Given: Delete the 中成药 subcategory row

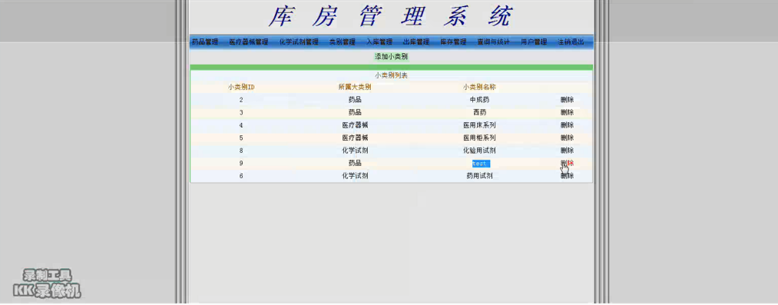Looking at the screenshot, I should (x=567, y=100).
